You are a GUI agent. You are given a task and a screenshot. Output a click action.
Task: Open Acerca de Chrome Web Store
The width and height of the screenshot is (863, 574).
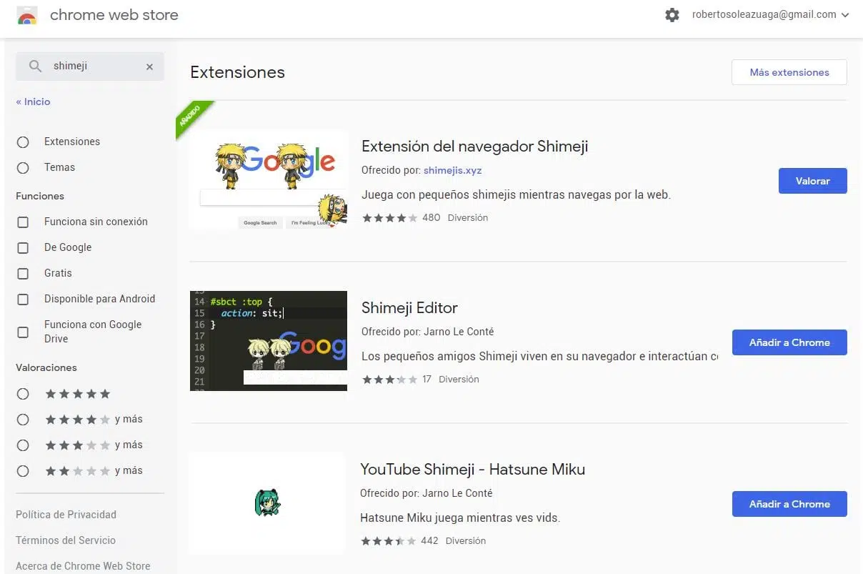pyautogui.click(x=83, y=566)
